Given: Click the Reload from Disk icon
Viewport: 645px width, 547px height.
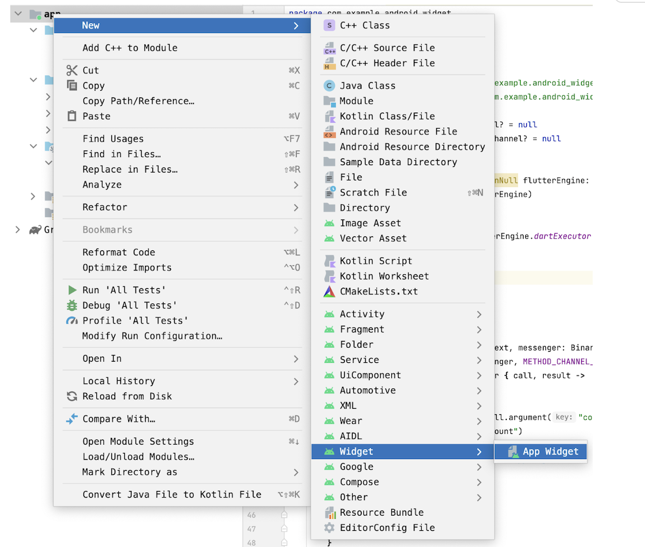Looking at the screenshot, I should [72, 396].
